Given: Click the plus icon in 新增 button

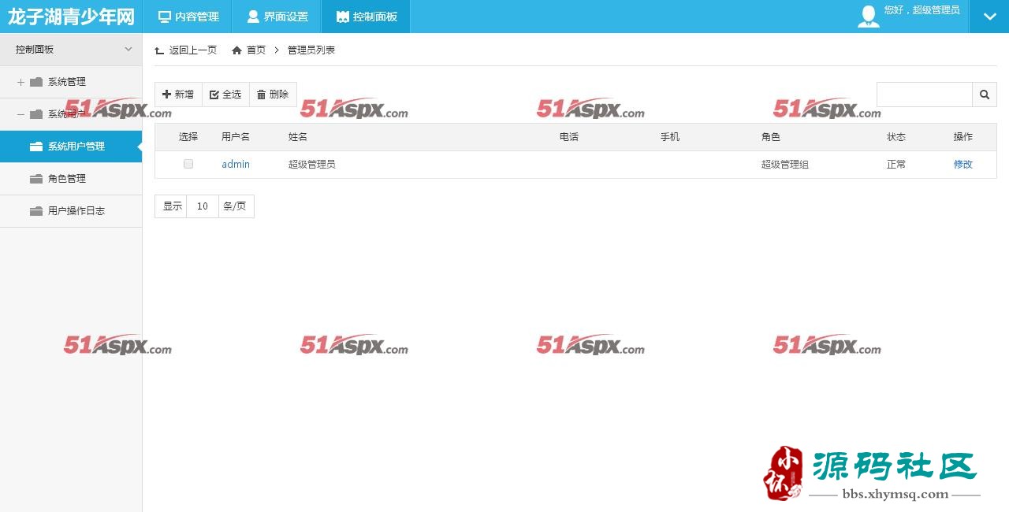Looking at the screenshot, I should pos(166,95).
